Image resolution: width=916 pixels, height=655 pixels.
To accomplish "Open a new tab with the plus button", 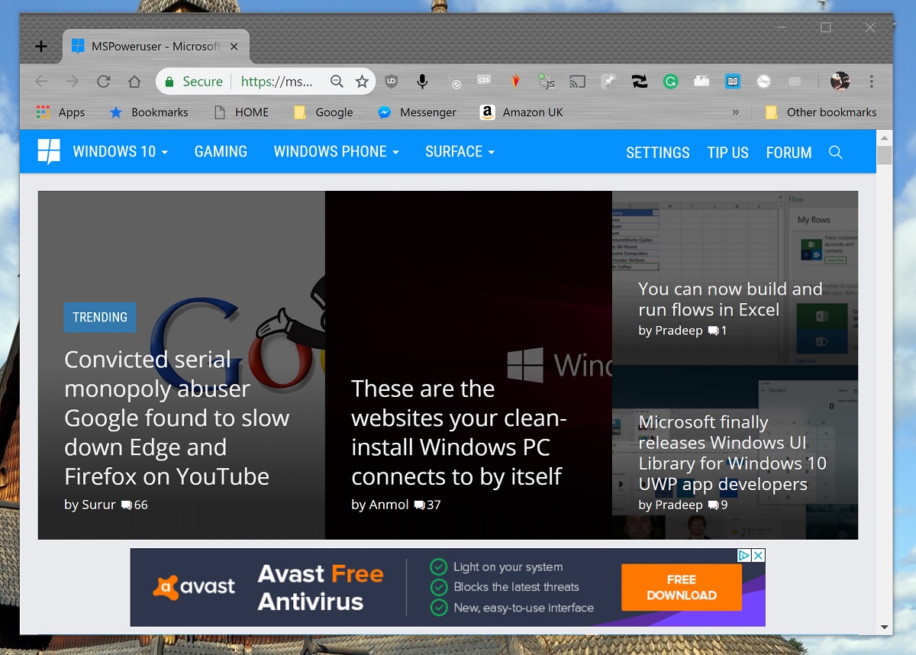I will click(x=41, y=47).
